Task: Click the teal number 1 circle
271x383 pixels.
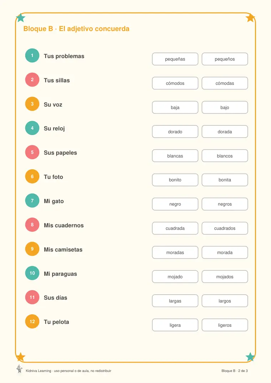Action: 32,56
